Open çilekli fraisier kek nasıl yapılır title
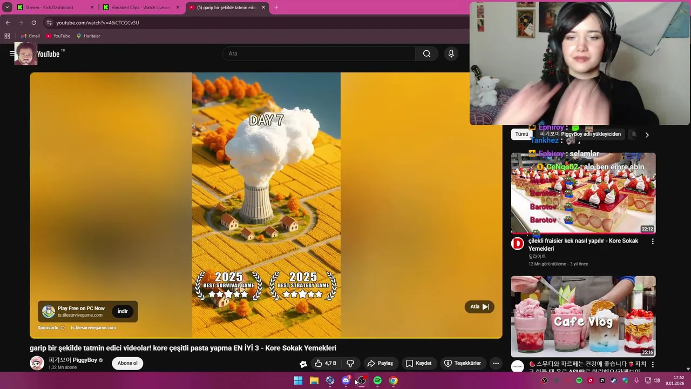Viewport: 691px width, 389px height. (583, 245)
